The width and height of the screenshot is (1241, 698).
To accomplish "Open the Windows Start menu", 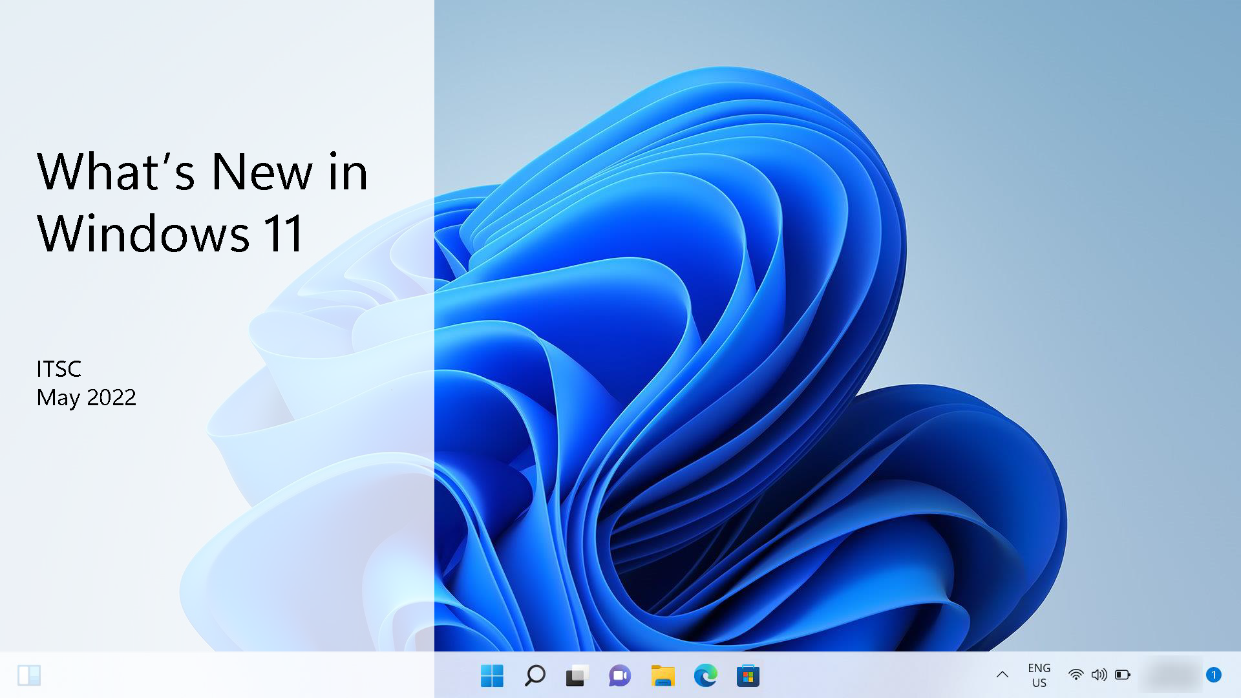I will point(492,675).
